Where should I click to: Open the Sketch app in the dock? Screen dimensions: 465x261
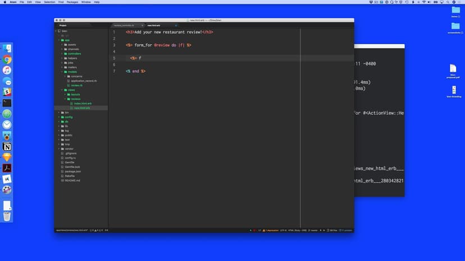(7, 157)
